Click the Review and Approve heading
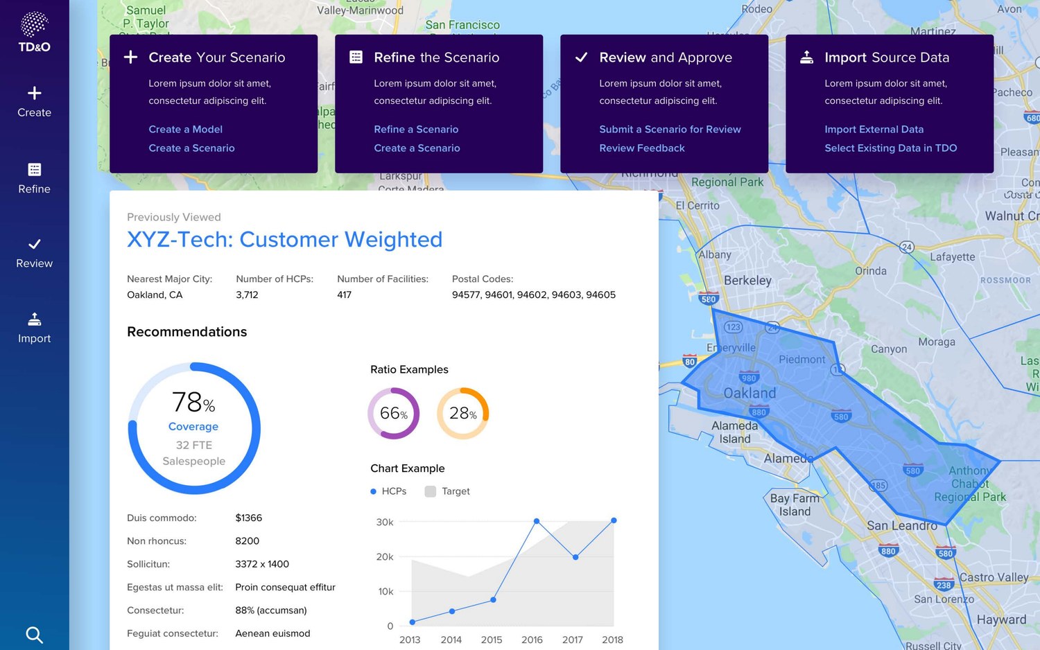 point(666,58)
